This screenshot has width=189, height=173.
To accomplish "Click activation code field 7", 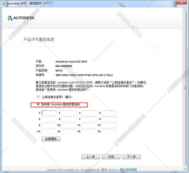I will 89,119.
